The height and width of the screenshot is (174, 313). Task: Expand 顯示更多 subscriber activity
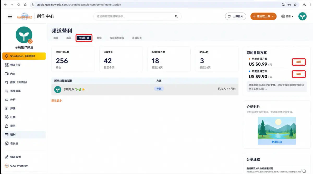[x=57, y=101]
